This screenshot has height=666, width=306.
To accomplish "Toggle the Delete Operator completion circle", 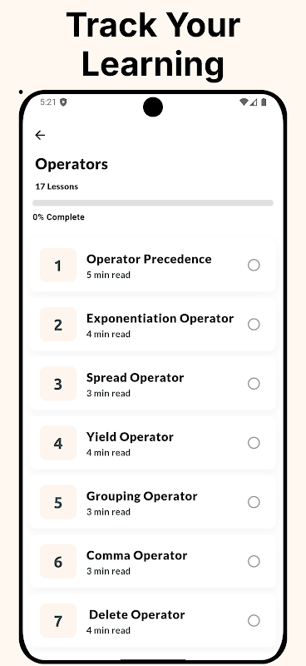I will [254, 620].
